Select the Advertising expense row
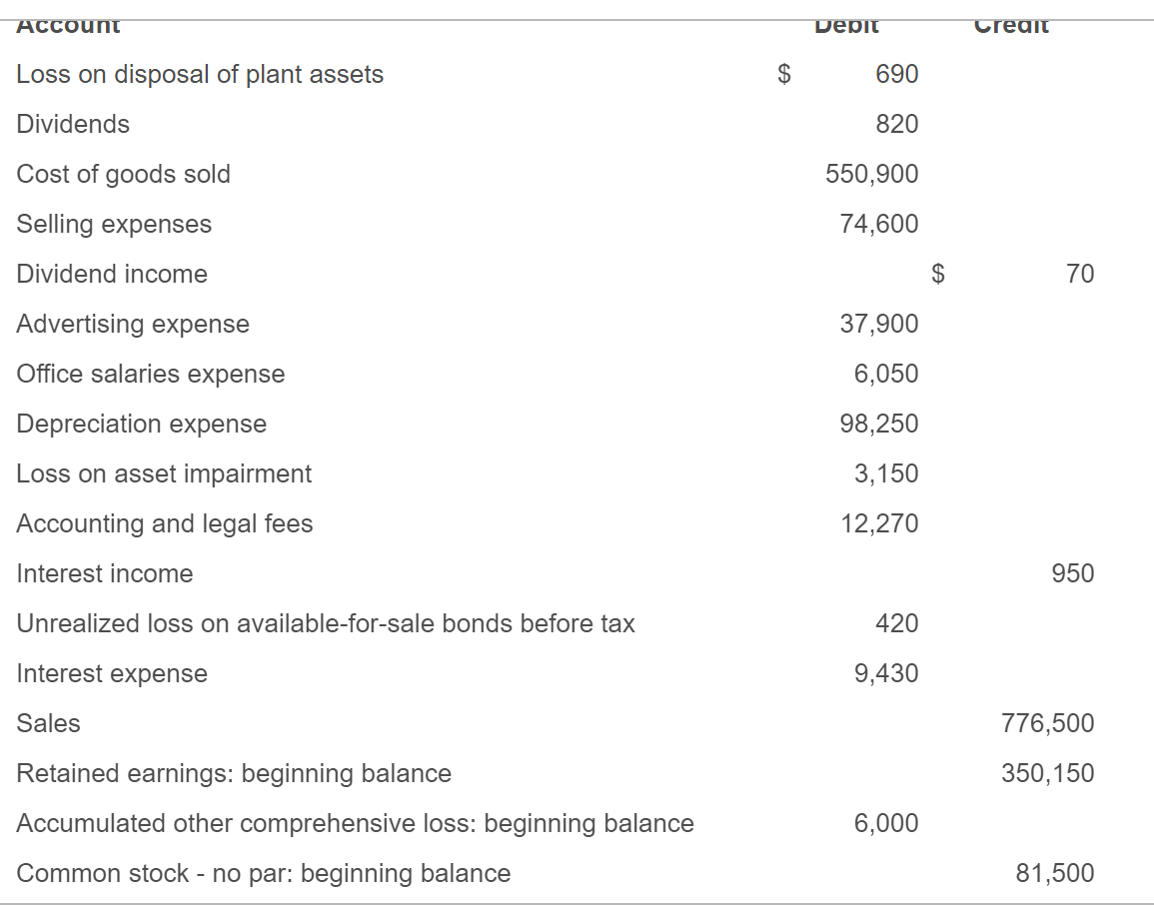The image size is (1154, 906). pos(133,324)
